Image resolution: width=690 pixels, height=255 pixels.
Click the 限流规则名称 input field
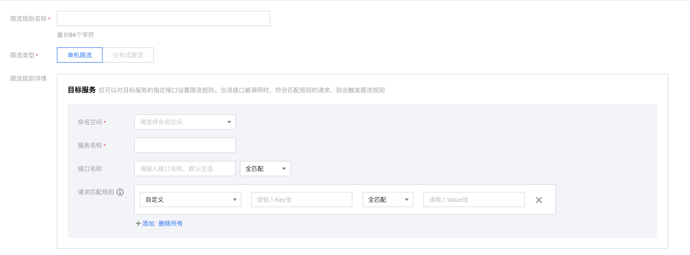click(163, 19)
